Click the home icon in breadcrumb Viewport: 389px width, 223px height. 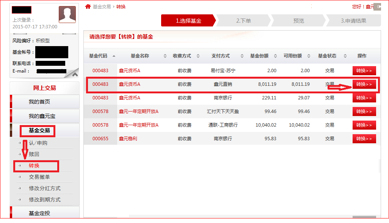point(88,7)
